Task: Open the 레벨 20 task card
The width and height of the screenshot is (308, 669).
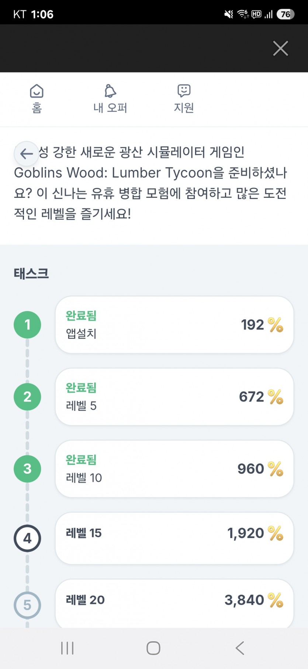Action: (174, 604)
